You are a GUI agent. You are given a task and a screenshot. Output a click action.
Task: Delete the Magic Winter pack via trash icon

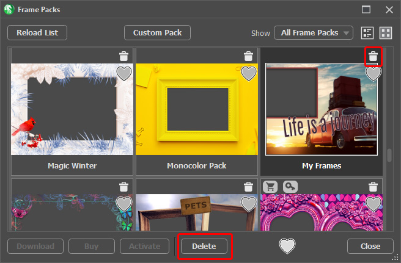point(123,56)
